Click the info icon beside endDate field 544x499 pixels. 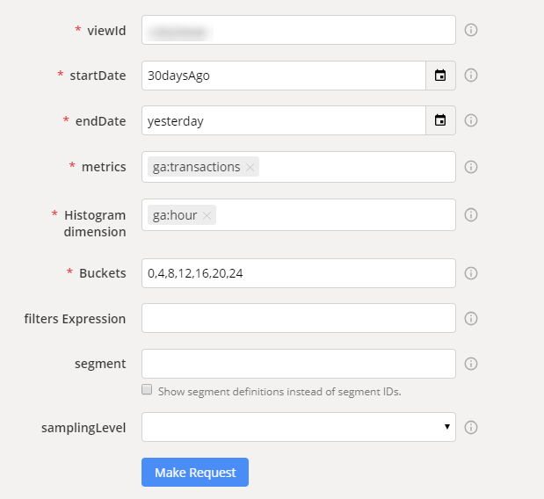470,120
